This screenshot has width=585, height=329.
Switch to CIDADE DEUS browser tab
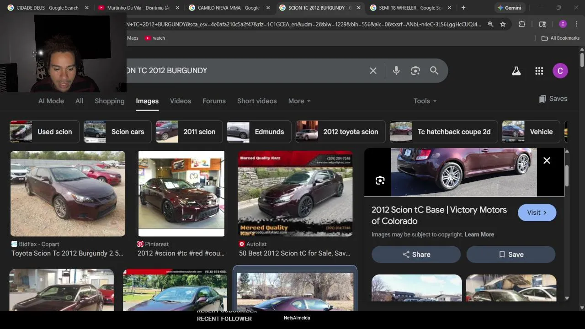[47, 8]
